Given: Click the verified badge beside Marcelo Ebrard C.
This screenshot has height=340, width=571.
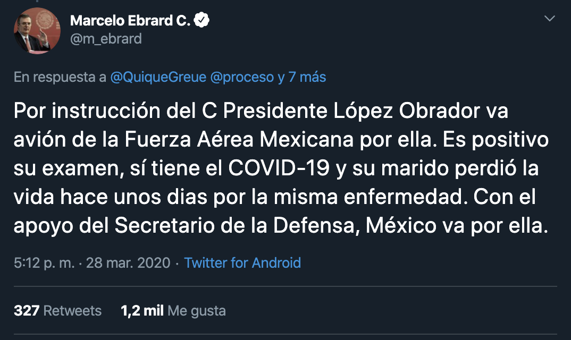Looking at the screenshot, I should [201, 20].
